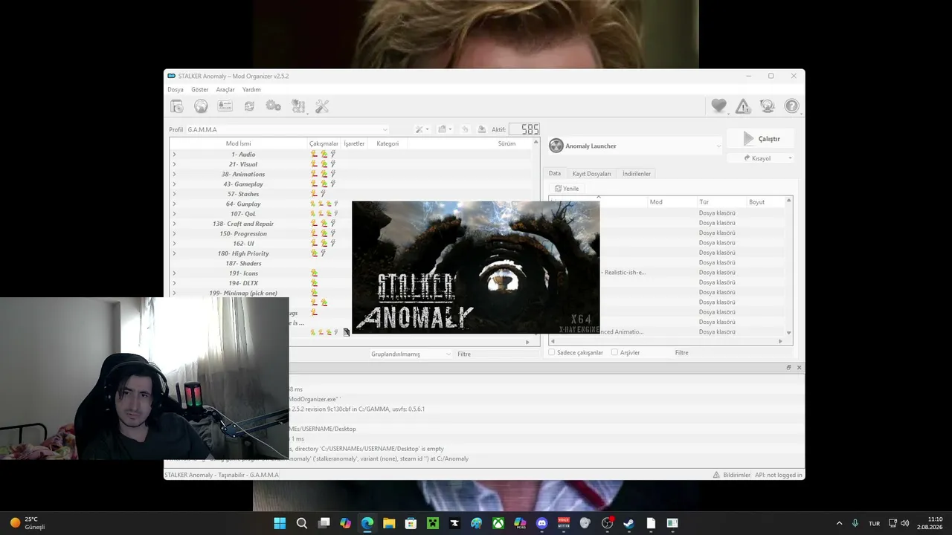Open the Minecraft icon in the taskbar
The image size is (952, 535).
coord(433,523)
